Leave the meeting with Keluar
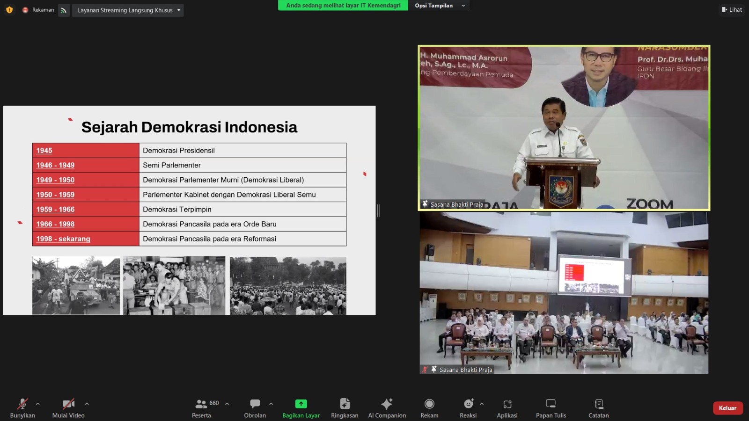 727,408
